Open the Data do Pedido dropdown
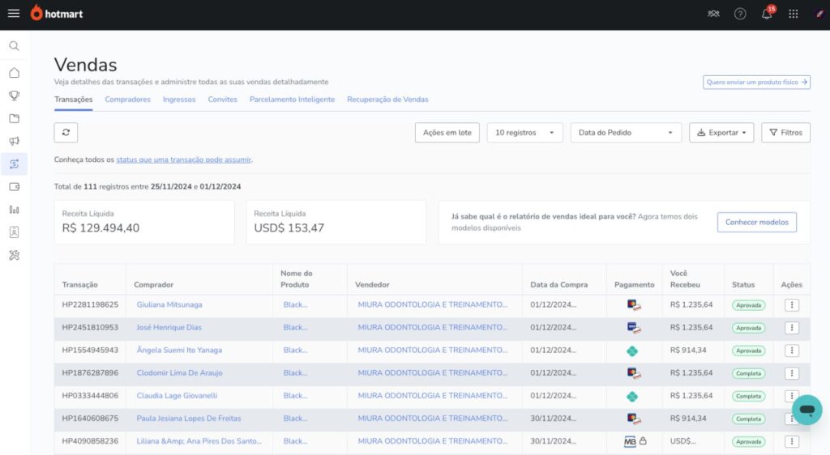 pos(626,133)
